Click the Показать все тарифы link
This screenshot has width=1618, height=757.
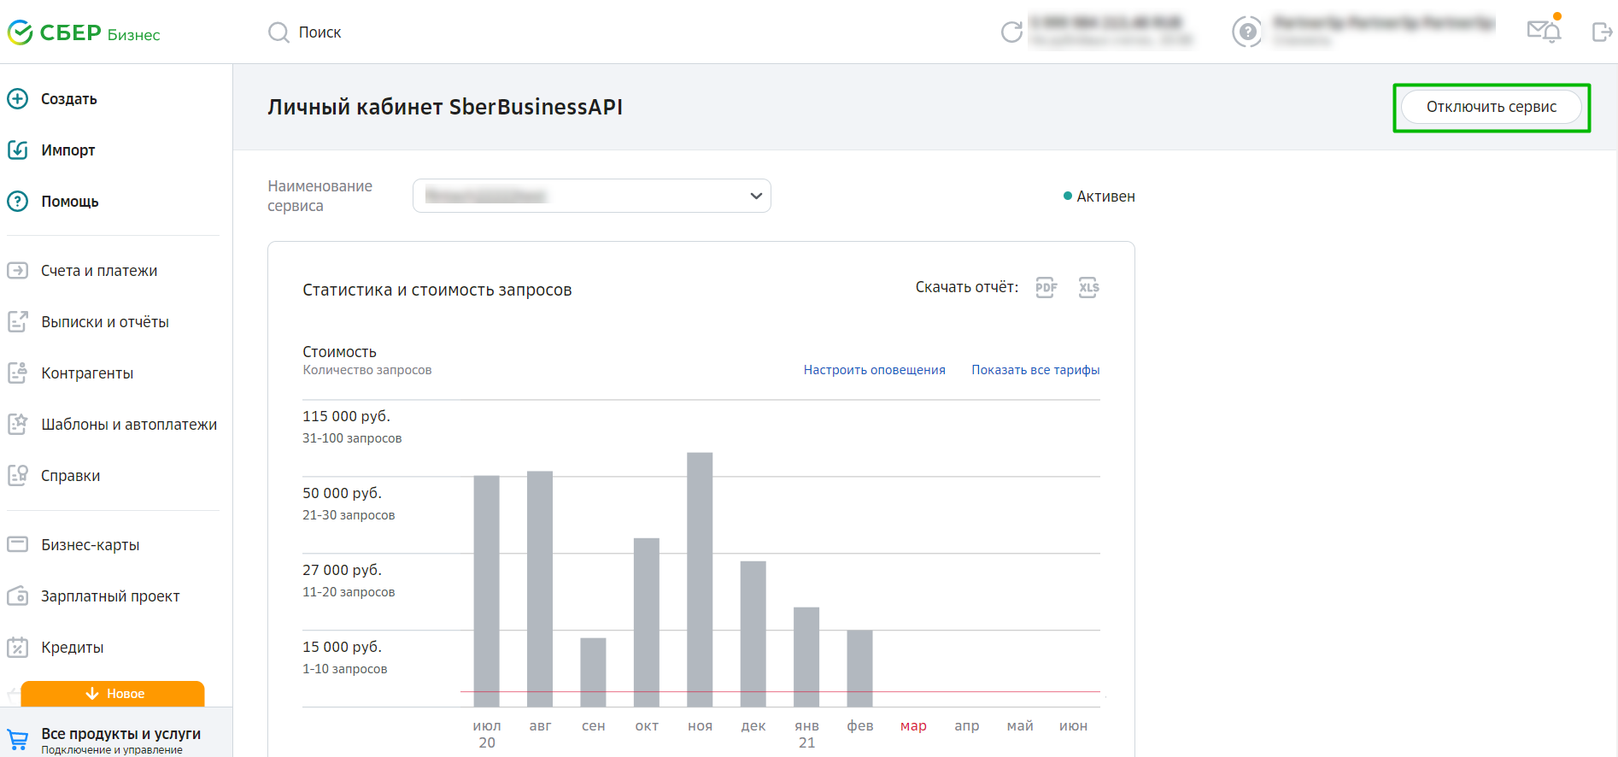tap(1035, 370)
